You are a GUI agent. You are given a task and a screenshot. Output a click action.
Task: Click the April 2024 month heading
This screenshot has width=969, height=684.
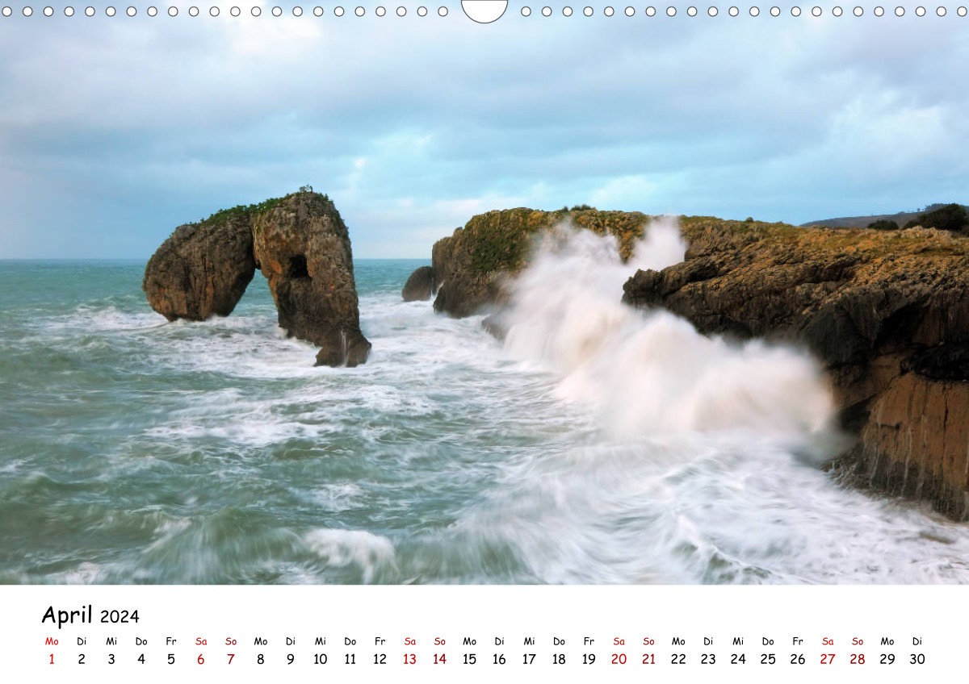click(90, 615)
